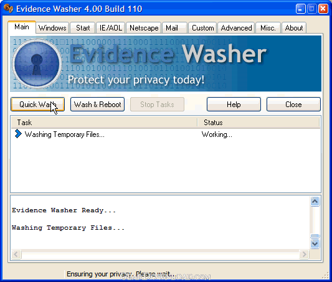Click the log scroll down arrow
Screen dimensions: 332x282
(x=315, y=243)
